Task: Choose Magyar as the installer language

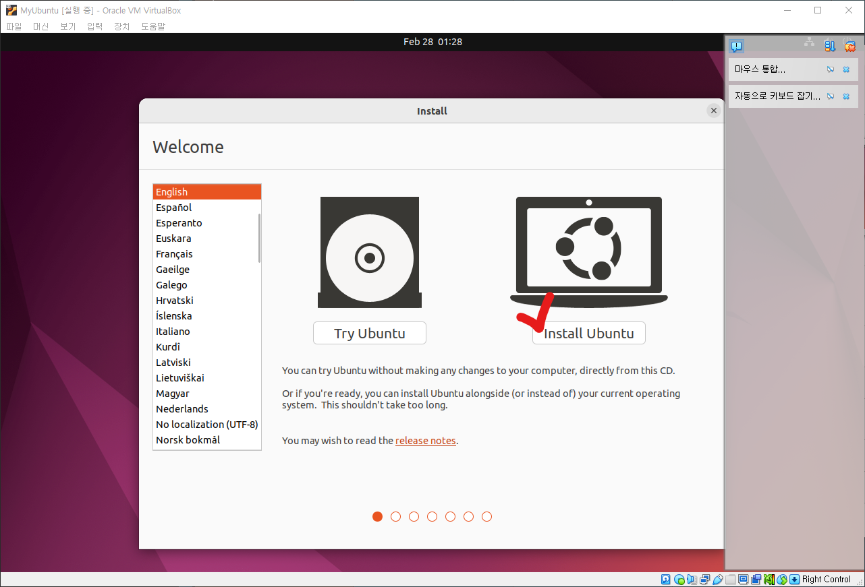Action: [207, 394]
